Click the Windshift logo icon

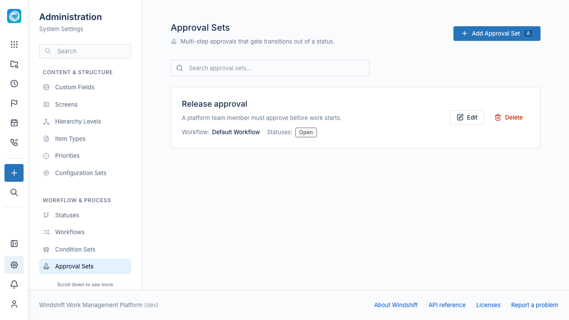[14, 16]
